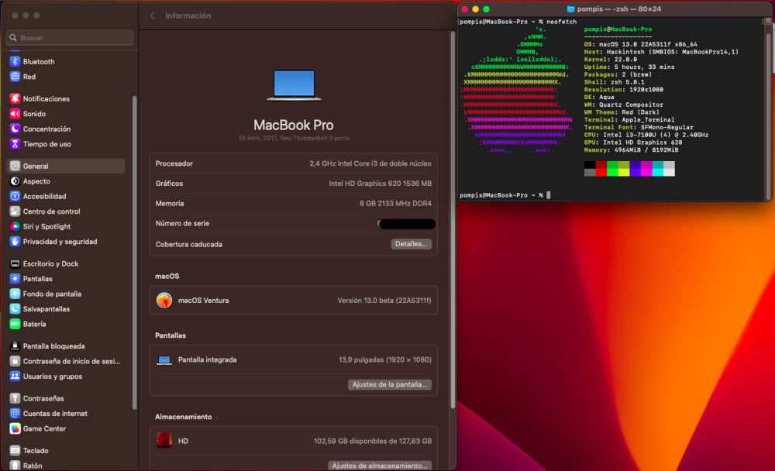Open the Pantallas display icon
Viewport: 775px width, 471px height.
point(15,279)
